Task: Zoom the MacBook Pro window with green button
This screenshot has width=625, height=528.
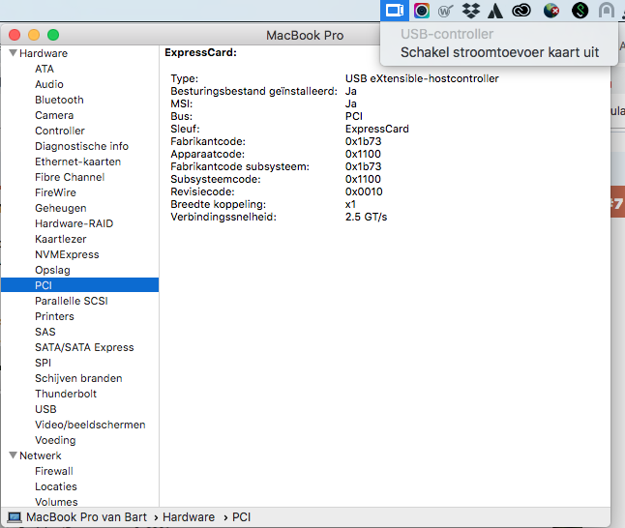Action: [53, 35]
